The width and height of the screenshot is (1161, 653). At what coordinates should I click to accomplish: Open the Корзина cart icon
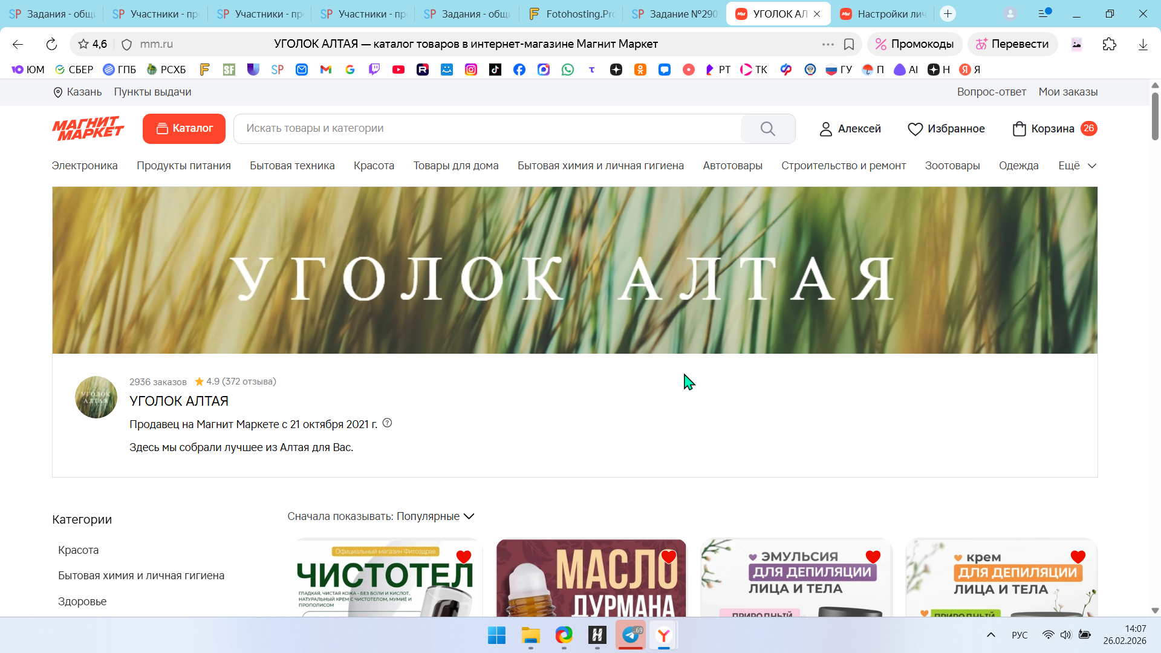(1020, 129)
